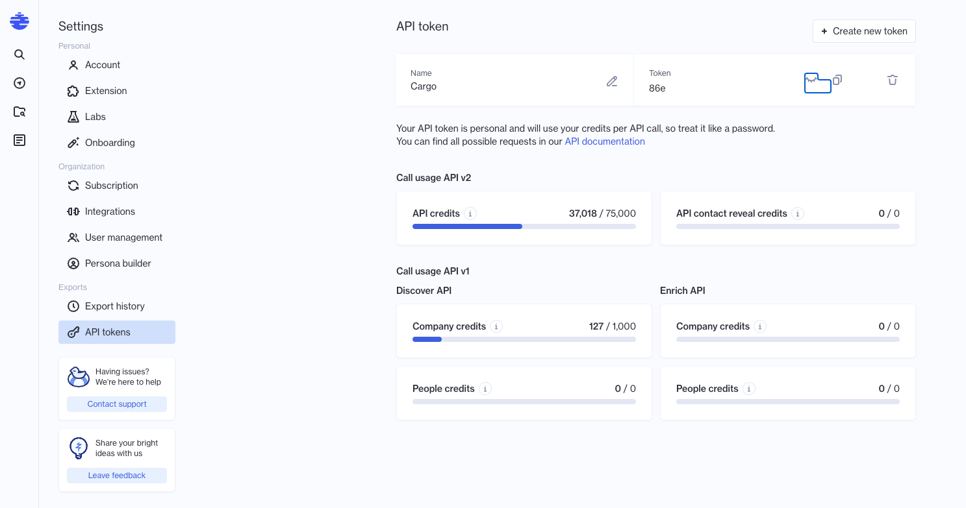Show info for Discover API Company credits
The width and height of the screenshot is (966, 508).
[x=497, y=326]
